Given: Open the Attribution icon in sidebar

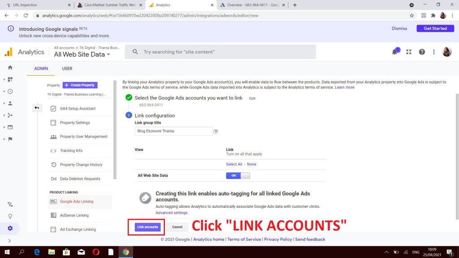Looking at the screenshot, I should tap(10, 204).
